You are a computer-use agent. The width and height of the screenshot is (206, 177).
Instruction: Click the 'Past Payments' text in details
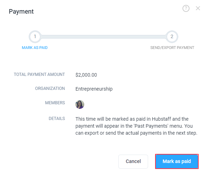pyautogui.click(x=151, y=126)
